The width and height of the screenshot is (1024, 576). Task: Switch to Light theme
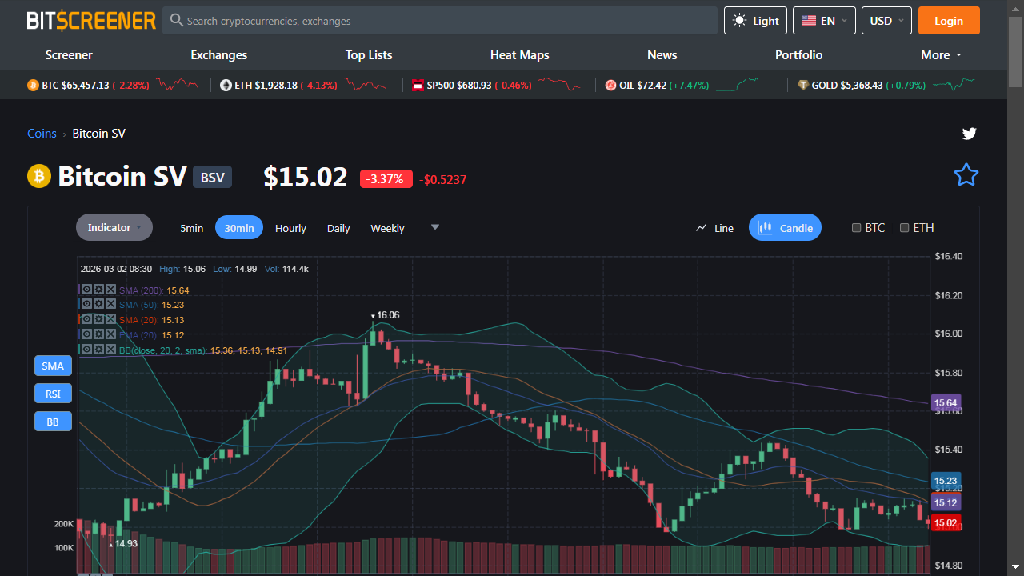(756, 21)
